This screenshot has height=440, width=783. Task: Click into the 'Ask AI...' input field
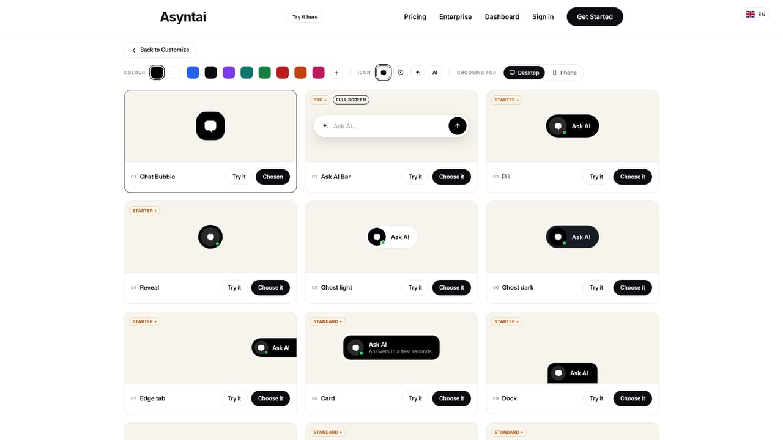click(388, 126)
